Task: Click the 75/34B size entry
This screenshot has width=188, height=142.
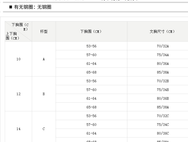Action: pos(163,90)
